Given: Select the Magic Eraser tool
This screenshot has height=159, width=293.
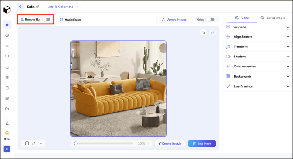Looking at the screenshot, I should [x=71, y=20].
